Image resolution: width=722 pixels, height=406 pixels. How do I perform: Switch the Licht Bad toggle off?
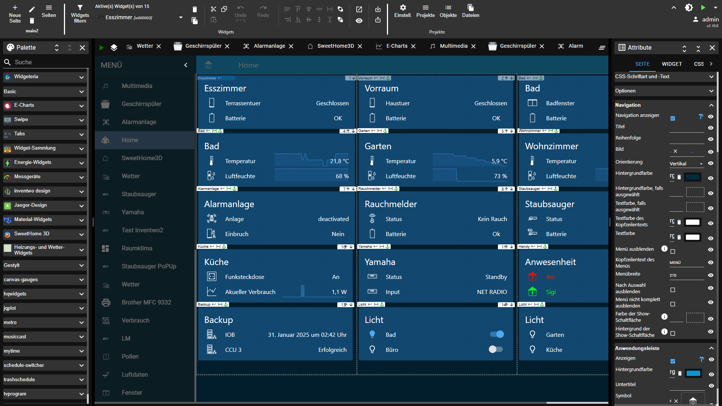[496, 334]
